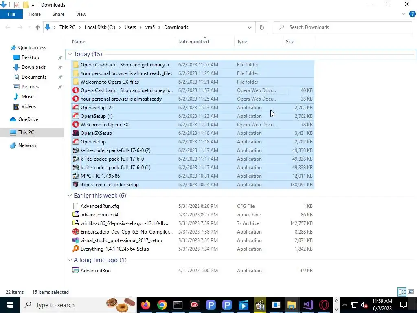The width and height of the screenshot is (417, 313).
Task: Select the winlibs-x86_64-posix-seh-gcc 7z archive
Action: (x=193, y=223)
